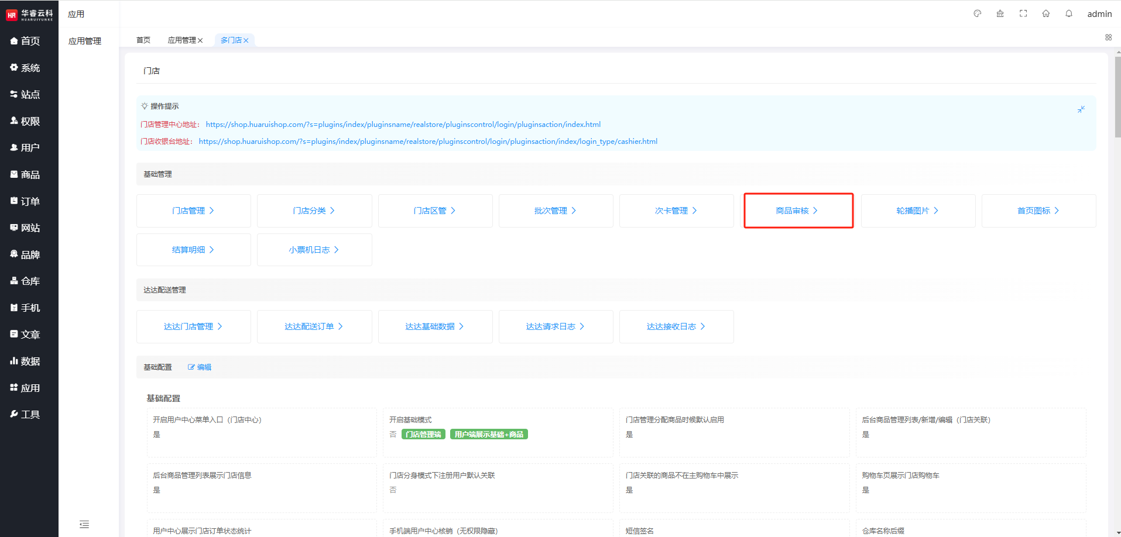
Task: Open the notification bell icon
Action: tap(1069, 13)
